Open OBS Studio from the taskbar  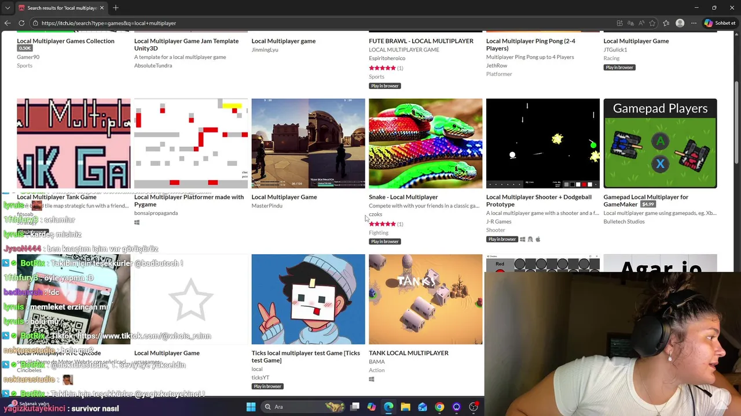(474, 407)
